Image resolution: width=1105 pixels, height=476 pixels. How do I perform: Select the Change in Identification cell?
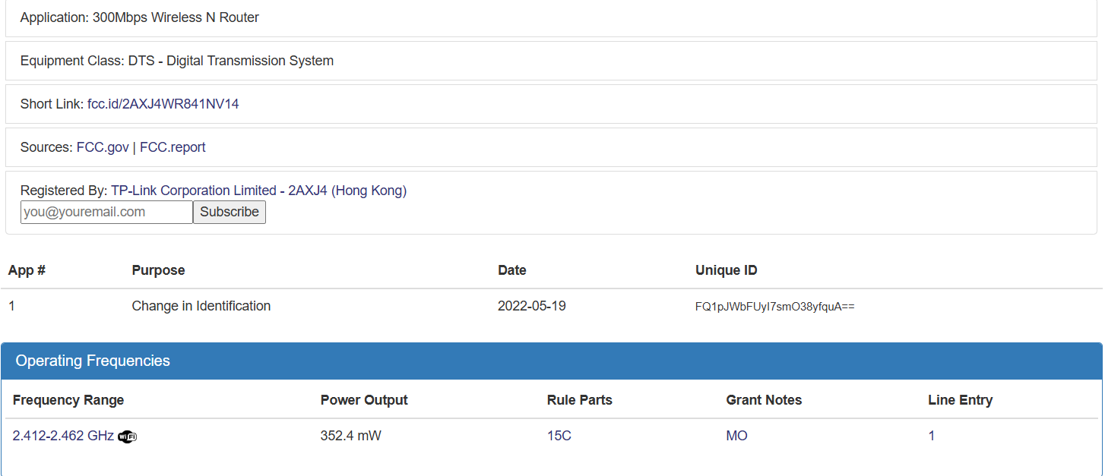tap(201, 306)
